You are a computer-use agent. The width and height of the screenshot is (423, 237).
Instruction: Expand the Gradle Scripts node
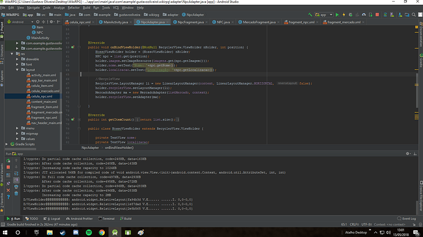point(7,145)
